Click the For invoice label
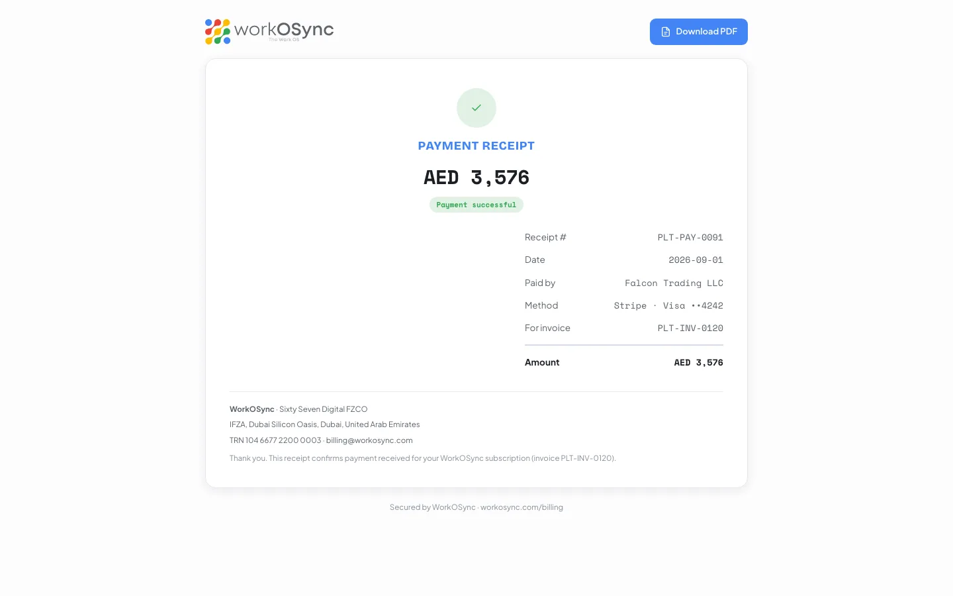 547,328
